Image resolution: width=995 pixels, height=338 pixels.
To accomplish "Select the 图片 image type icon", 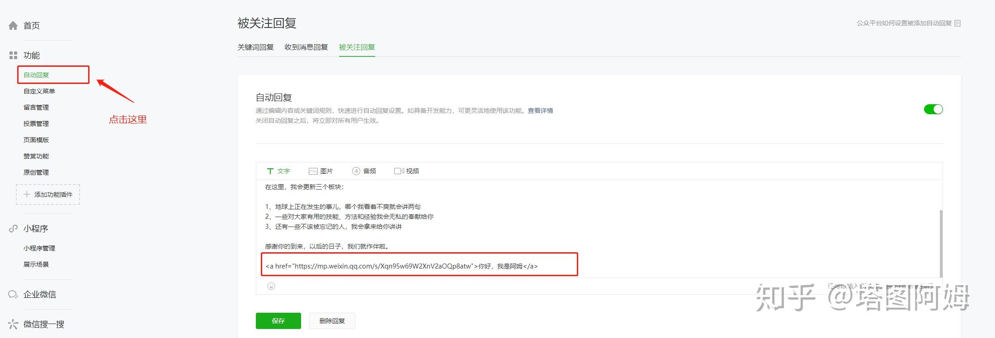I will 313,171.
